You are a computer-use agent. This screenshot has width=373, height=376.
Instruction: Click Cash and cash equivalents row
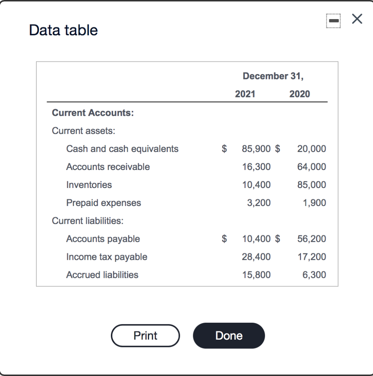point(122,149)
